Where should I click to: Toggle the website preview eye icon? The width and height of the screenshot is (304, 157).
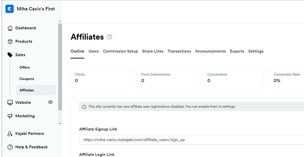pyautogui.click(x=50, y=102)
